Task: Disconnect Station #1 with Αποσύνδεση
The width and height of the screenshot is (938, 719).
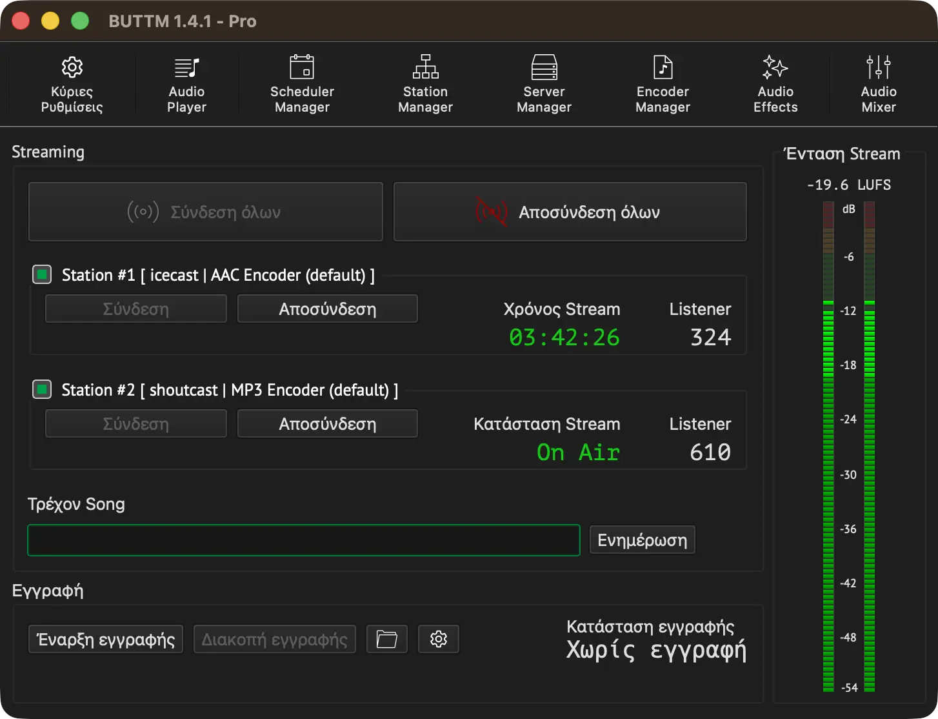Action: point(328,309)
